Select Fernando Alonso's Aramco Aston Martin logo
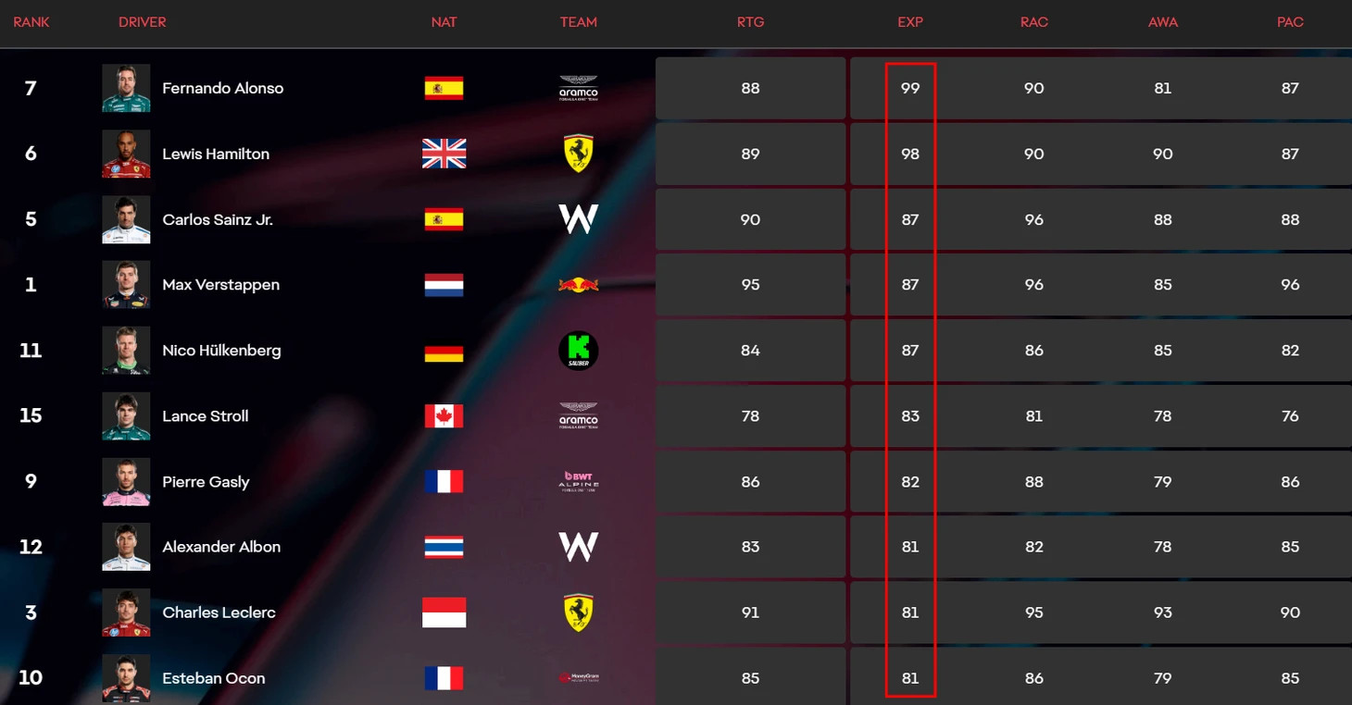1352x705 pixels. point(578,88)
